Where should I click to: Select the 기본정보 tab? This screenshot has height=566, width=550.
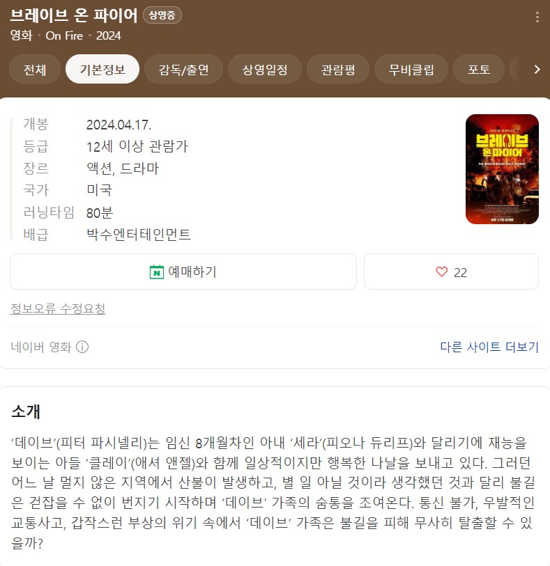coord(102,70)
